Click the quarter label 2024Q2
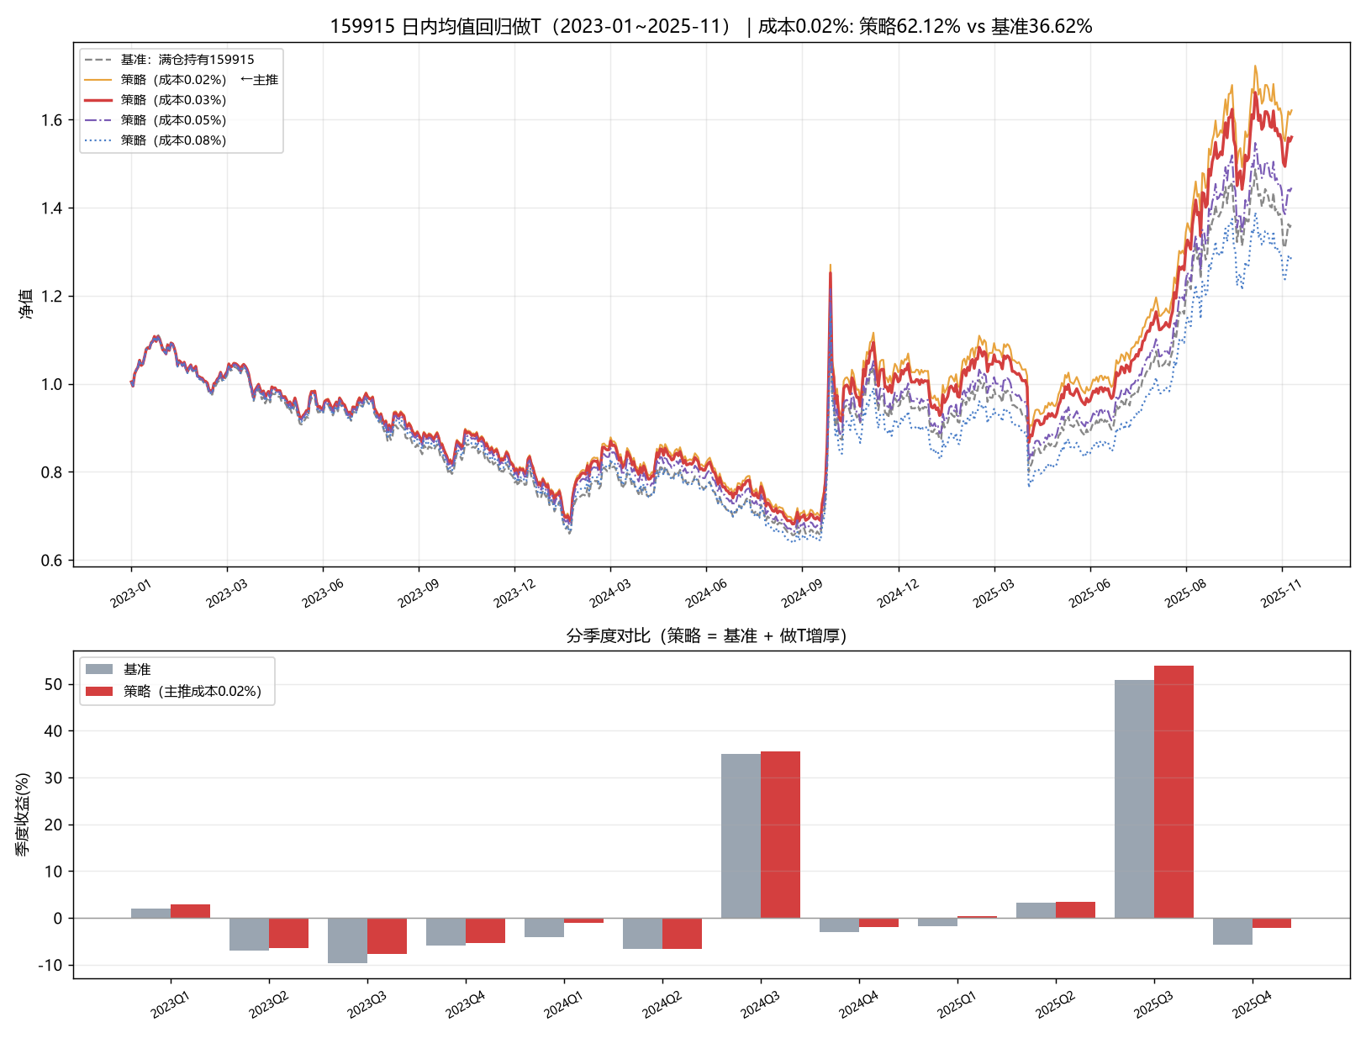Viewport: 1366px width, 1038px height. point(662,1004)
